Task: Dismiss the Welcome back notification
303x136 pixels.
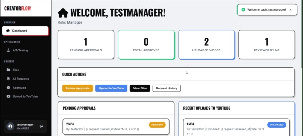Action: pos(291,9)
